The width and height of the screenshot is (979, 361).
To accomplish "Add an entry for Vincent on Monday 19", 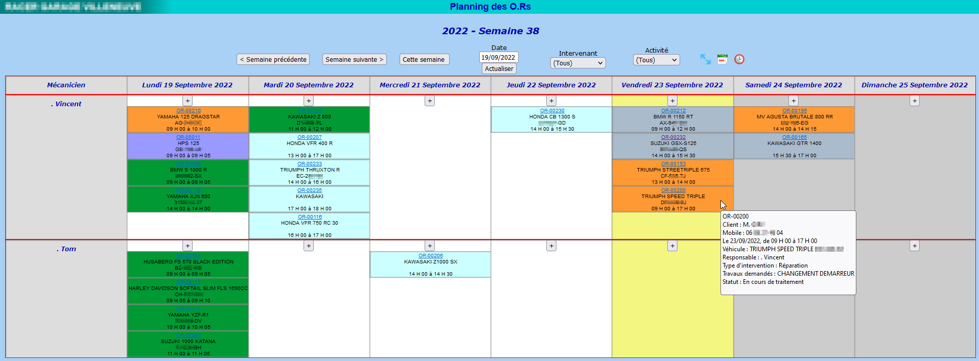I will coord(188,101).
